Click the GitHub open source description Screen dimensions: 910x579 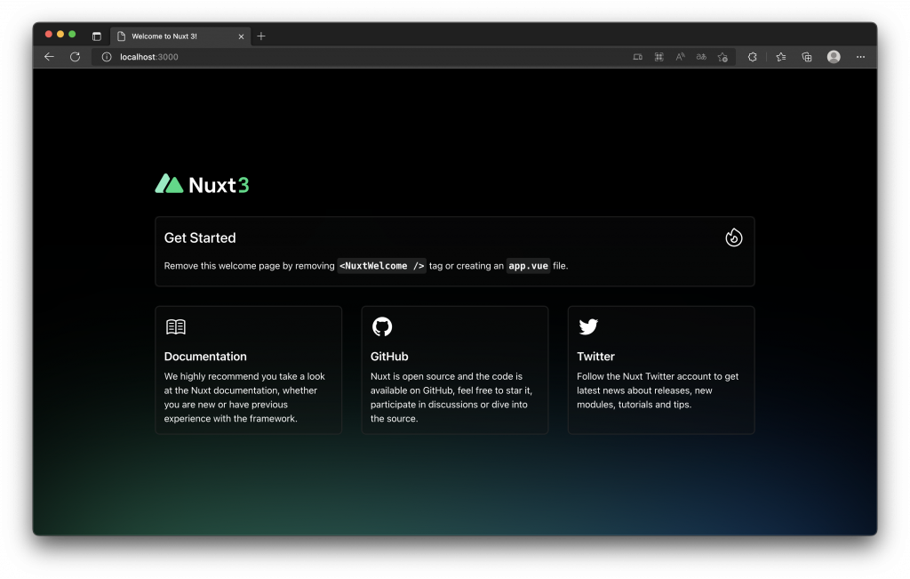point(451,398)
